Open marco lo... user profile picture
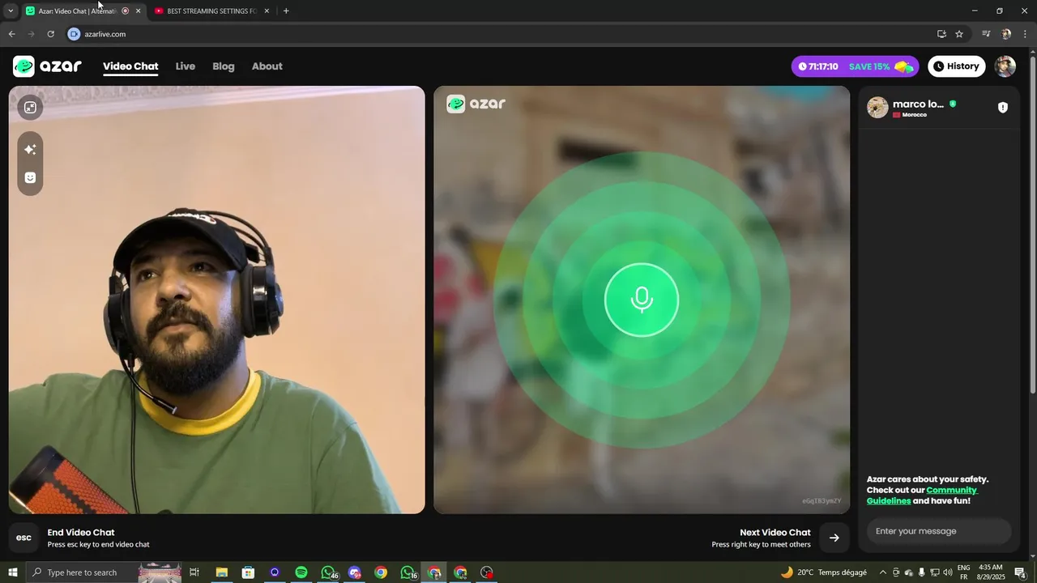The image size is (1037, 583). click(x=877, y=108)
